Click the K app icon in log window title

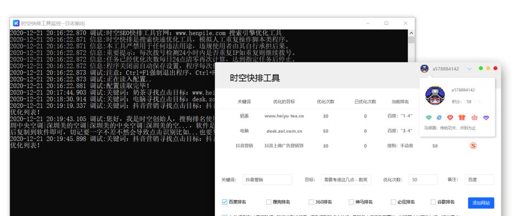point(16,23)
